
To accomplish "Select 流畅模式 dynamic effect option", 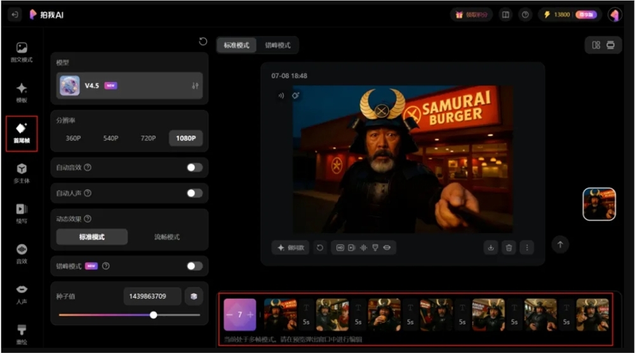I will 166,237.
